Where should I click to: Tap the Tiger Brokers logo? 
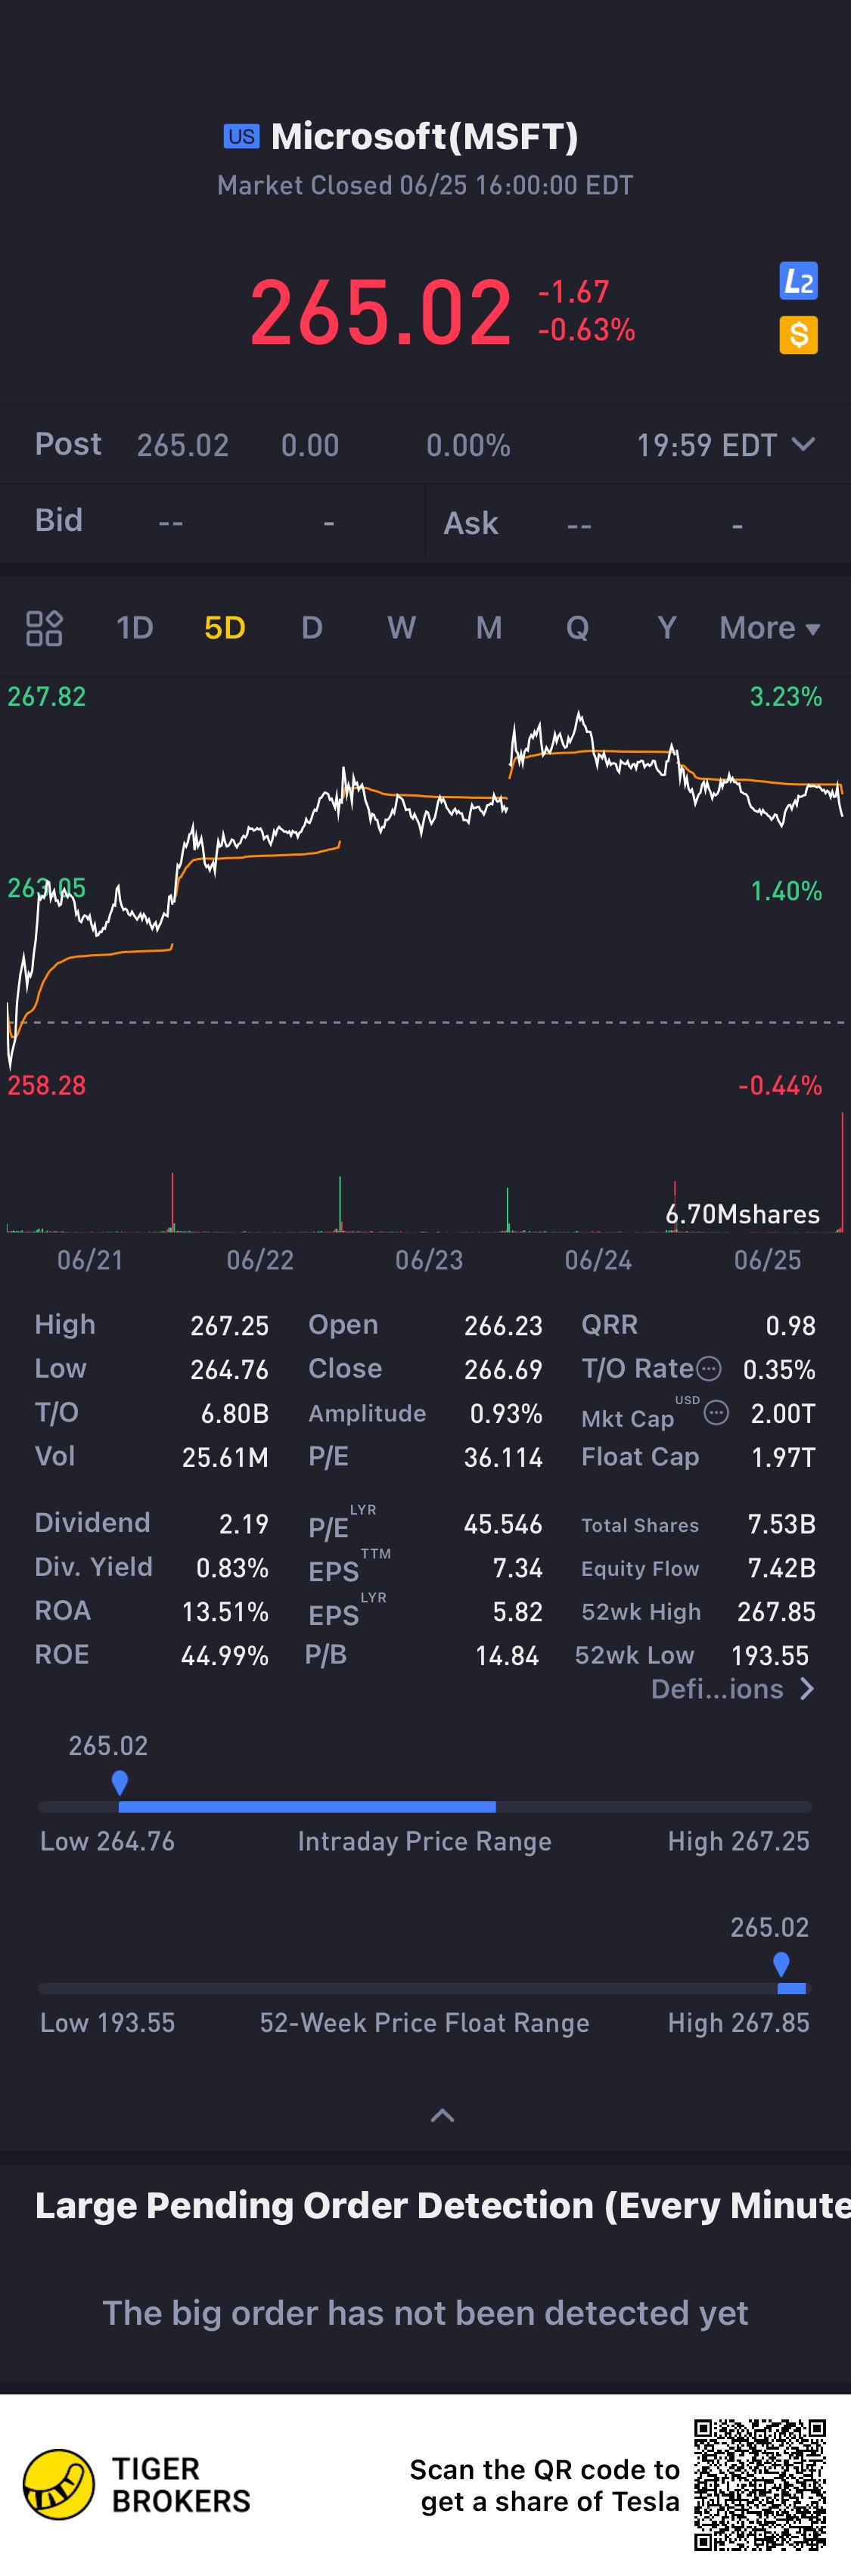(59, 2484)
